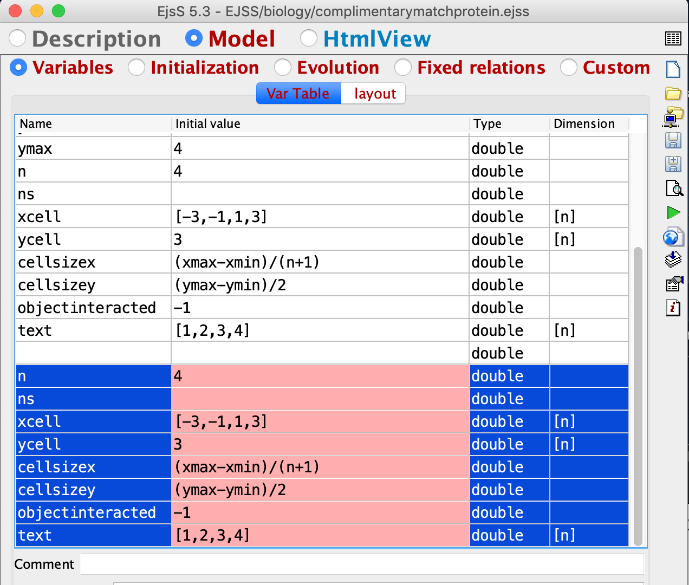Image resolution: width=689 pixels, height=585 pixels.
Task: Open the layout tab
Action: click(375, 94)
